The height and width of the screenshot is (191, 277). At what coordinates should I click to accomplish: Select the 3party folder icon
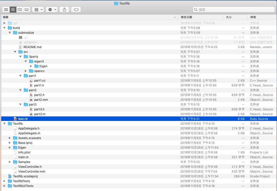[26, 57]
